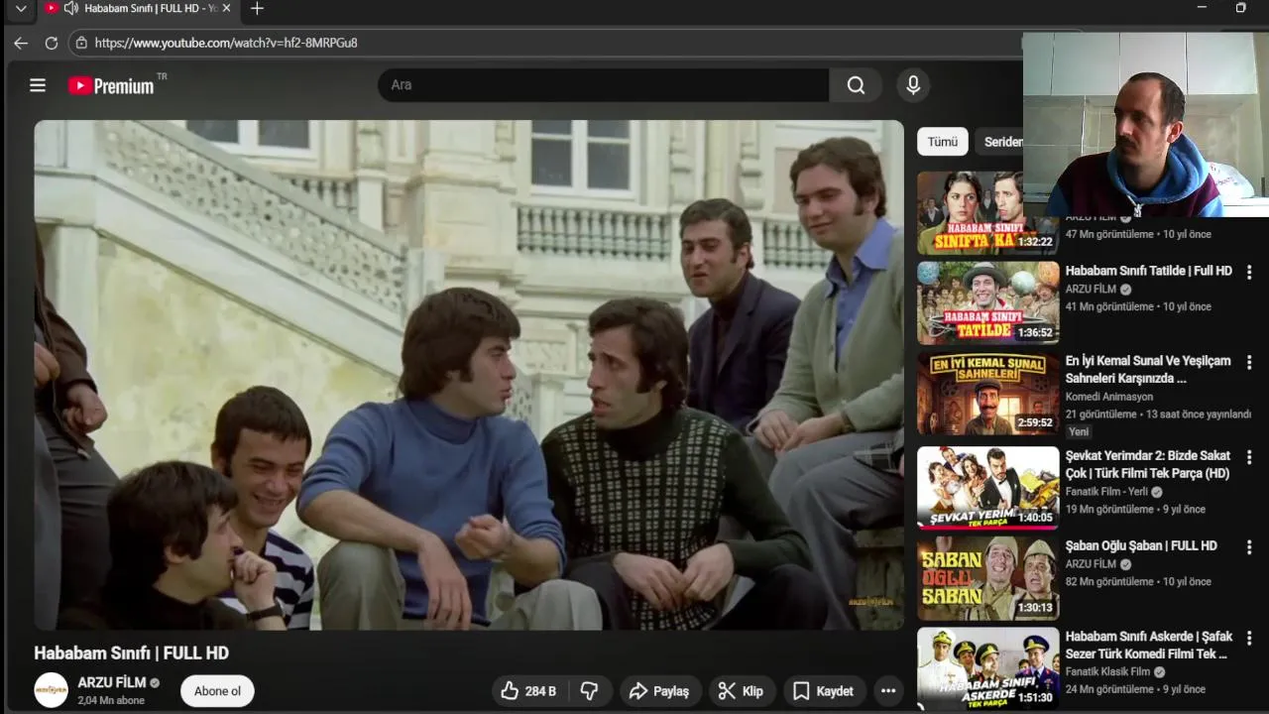Open En İyi Kemal Sunal Sahneleri thumbnail
The image size is (1269, 714).
pos(987,394)
